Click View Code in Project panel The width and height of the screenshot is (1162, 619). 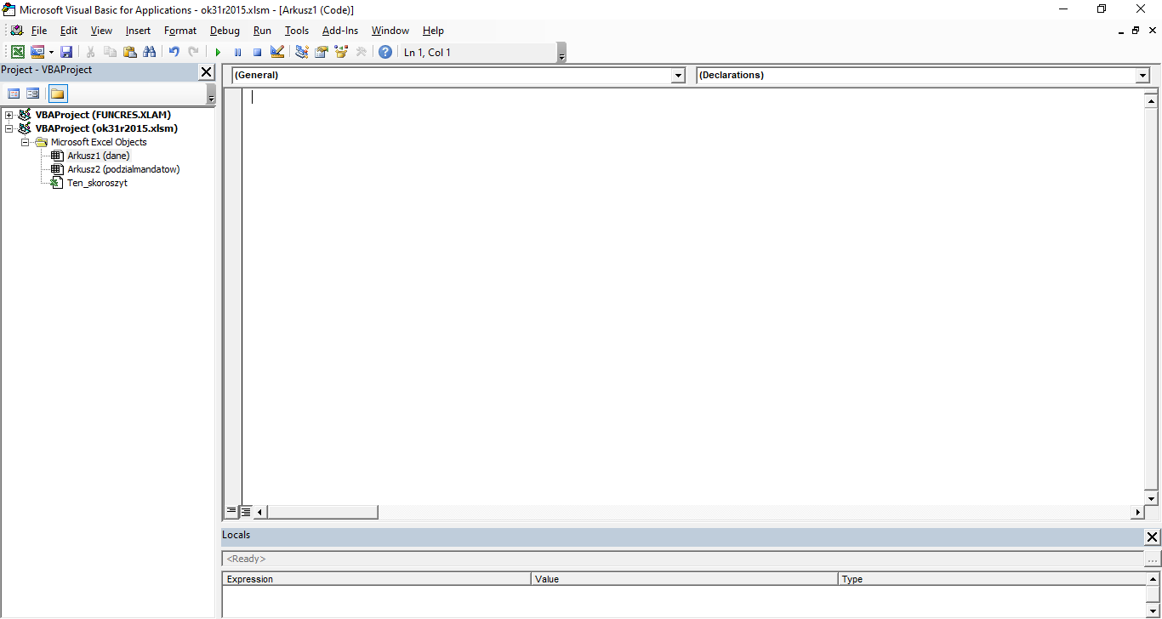click(x=14, y=94)
